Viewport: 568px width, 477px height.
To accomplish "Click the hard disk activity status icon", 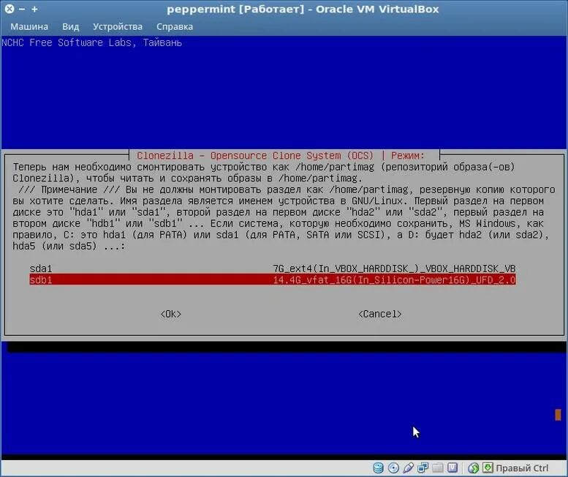I will tap(378, 468).
